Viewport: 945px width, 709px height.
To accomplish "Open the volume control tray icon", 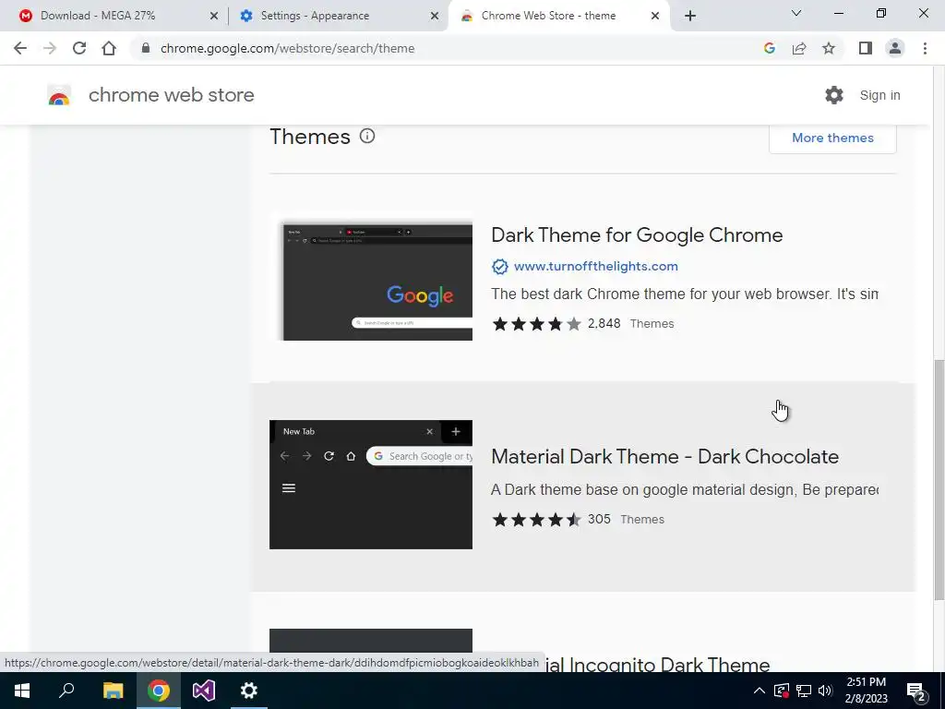I will coord(825,691).
